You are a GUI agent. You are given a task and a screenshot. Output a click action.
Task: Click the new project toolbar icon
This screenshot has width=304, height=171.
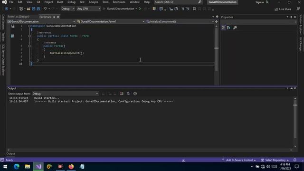click(21, 9)
